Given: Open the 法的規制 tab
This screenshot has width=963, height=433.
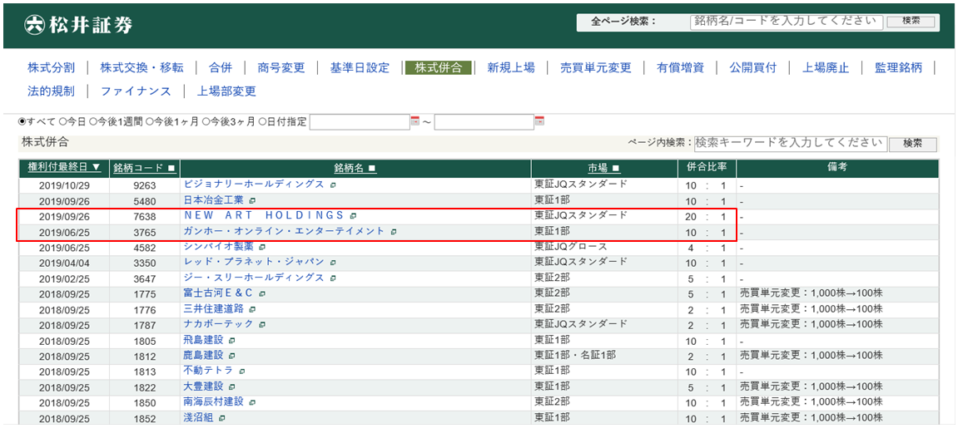Looking at the screenshot, I should [x=52, y=91].
